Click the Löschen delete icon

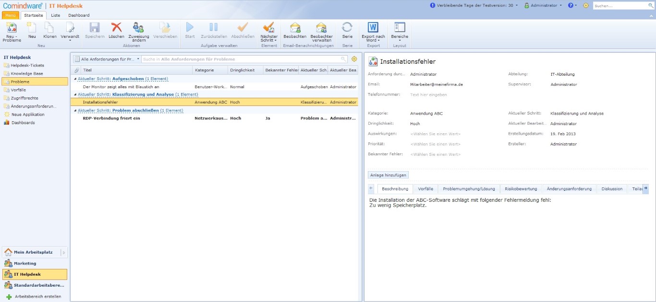(116, 28)
